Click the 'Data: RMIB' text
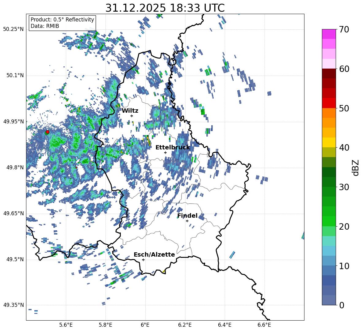Viewport: 363px width, 331px height. 45,26
